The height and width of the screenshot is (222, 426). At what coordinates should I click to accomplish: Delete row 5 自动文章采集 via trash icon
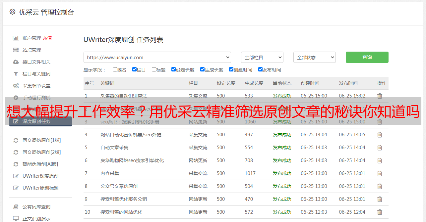(380, 148)
